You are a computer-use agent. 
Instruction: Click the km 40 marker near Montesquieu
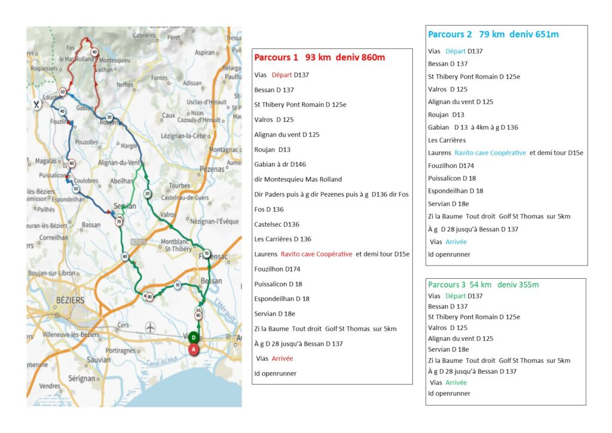94,52
